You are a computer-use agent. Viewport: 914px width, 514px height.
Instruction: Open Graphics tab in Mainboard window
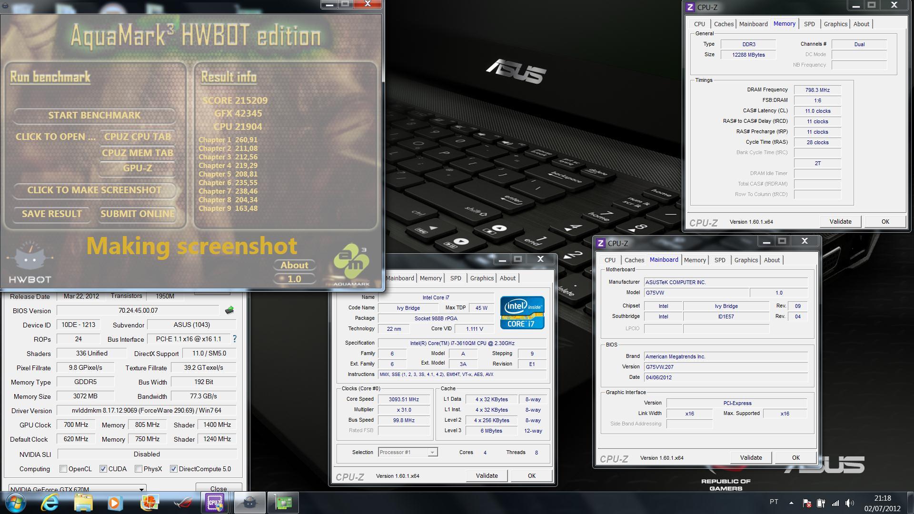click(746, 260)
